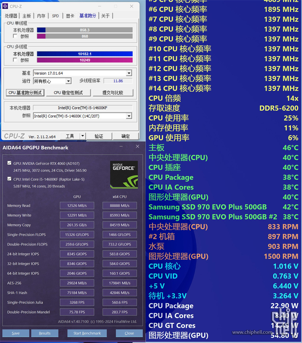The width and height of the screenshot is (302, 343).
Task: Click the Samsung SSD 970 EVO Plus #2 row
Action: click(223, 217)
